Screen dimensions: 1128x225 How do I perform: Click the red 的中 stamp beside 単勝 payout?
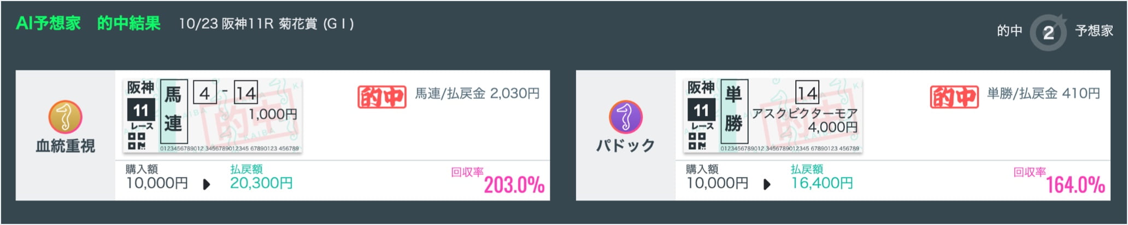pos(954,97)
